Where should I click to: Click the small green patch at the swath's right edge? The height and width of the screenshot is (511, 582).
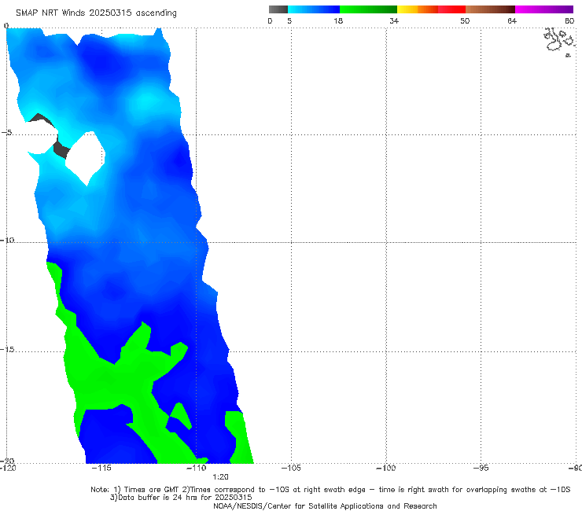coord(239,438)
